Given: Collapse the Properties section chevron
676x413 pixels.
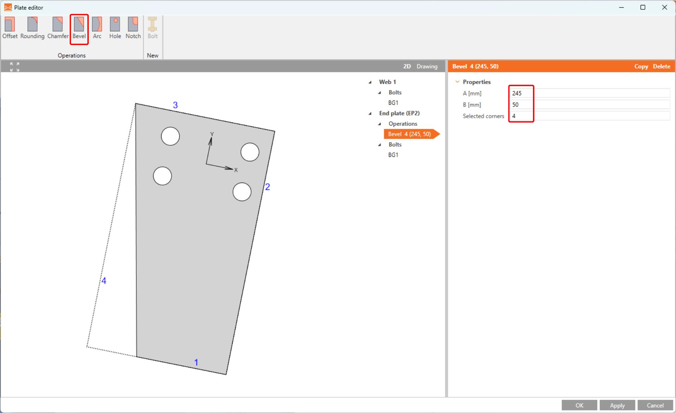Looking at the screenshot, I should 457,82.
